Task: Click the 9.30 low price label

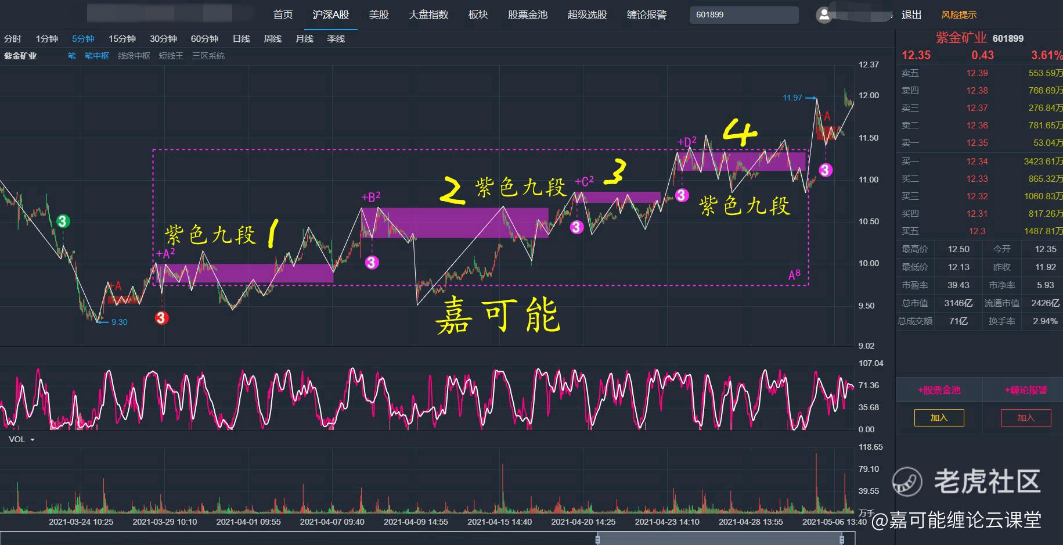Action: [120, 322]
